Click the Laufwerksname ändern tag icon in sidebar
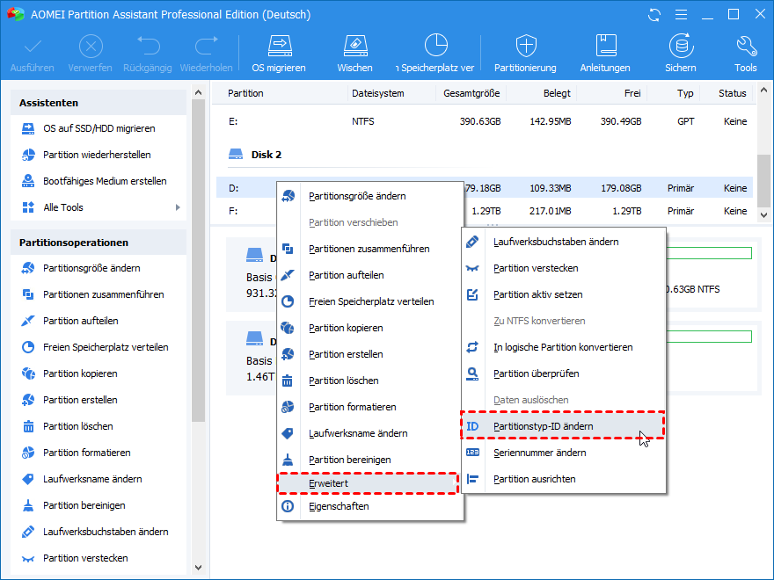The image size is (774, 580). [x=28, y=479]
